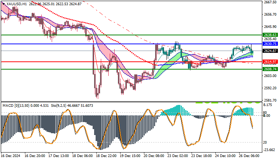
Task: Click the green 2608.74 price label
Action: (x=270, y=69)
